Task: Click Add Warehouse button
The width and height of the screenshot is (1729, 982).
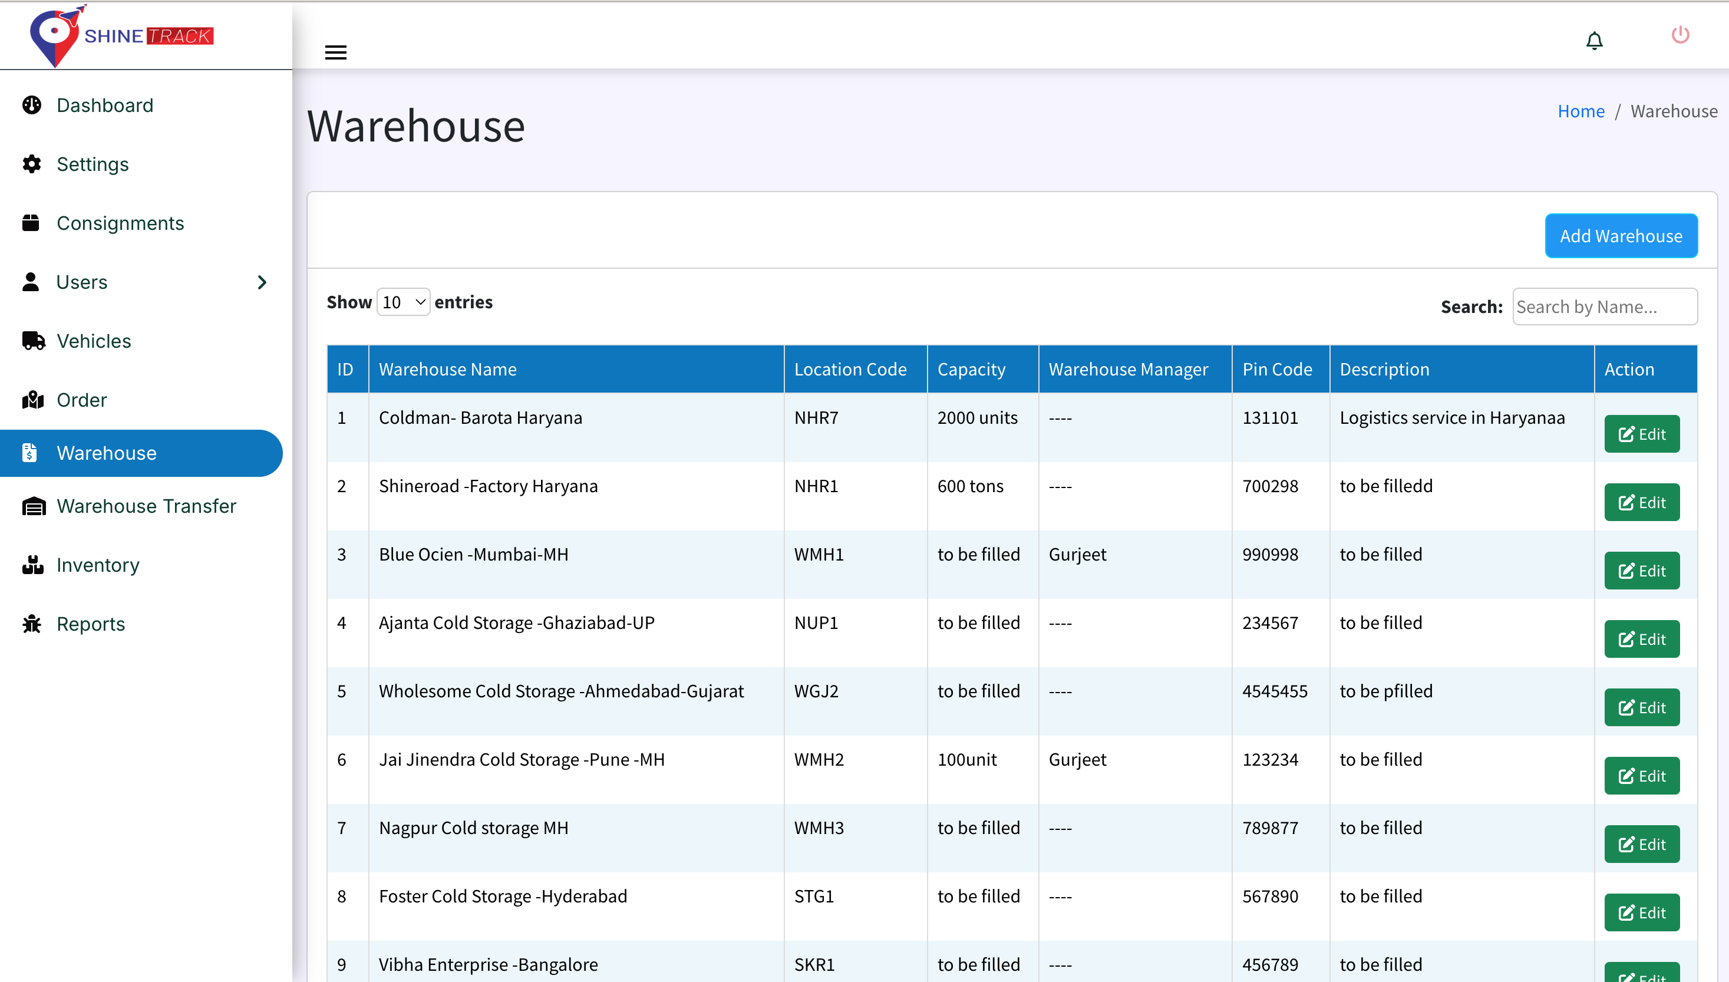Action: tap(1621, 235)
